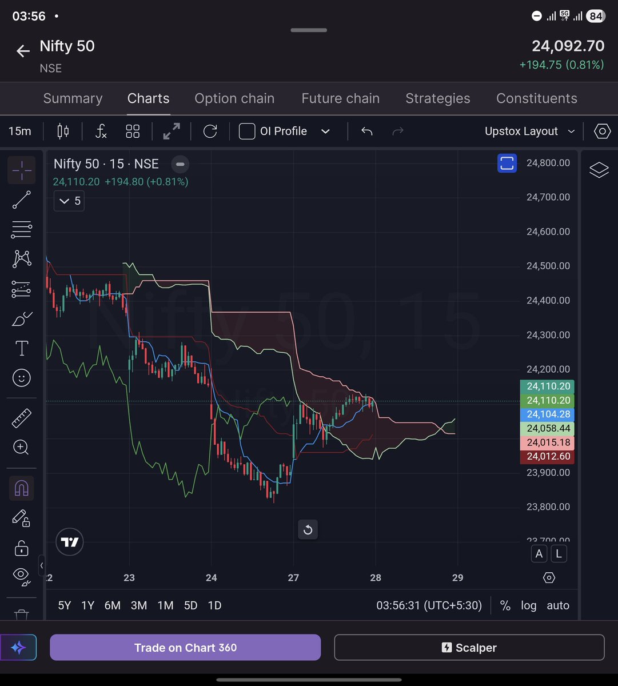Open the layout grid templates icon
618x686 pixels.
point(133,131)
